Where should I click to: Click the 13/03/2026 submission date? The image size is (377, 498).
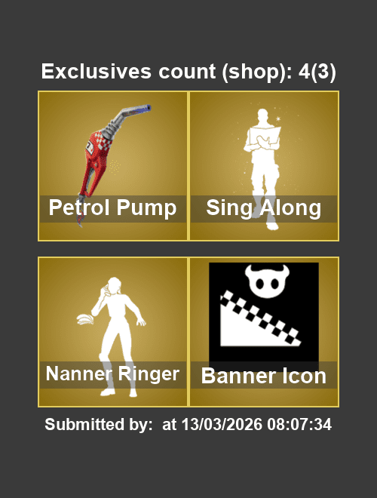[x=222, y=424]
